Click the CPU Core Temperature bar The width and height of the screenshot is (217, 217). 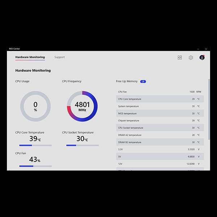[x=35, y=145]
